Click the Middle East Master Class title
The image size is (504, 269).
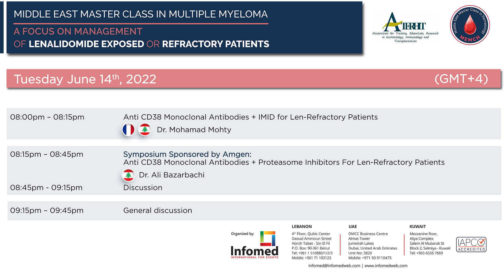coord(141,14)
